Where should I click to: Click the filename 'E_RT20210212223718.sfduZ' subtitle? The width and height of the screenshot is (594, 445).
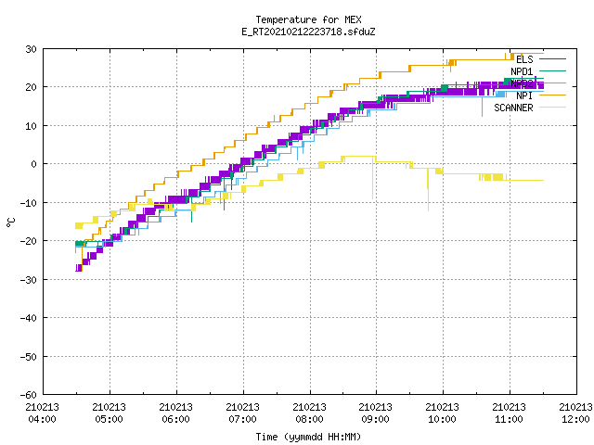(308, 32)
